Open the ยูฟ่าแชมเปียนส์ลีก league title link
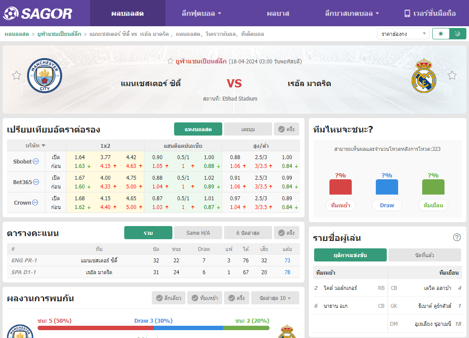 point(201,61)
